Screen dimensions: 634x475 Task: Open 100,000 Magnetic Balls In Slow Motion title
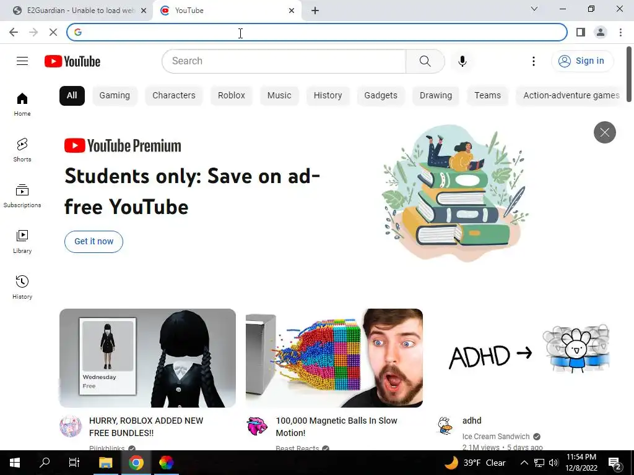[336, 427]
